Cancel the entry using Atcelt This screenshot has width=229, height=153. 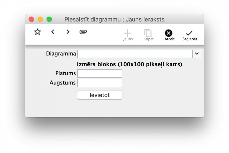(x=169, y=35)
